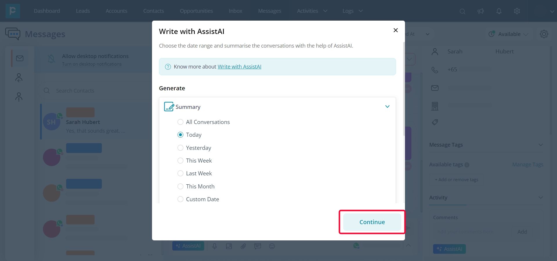Screen dimensions: 557x261
Task: Click the Continue button
Action: [x=372, y=222]
